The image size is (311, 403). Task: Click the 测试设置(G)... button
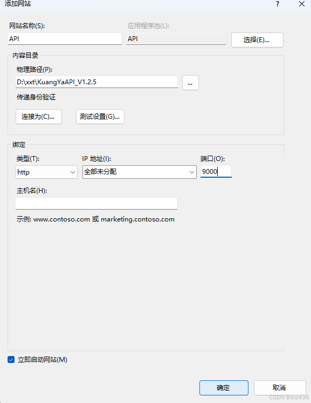[x=100, y=117]
